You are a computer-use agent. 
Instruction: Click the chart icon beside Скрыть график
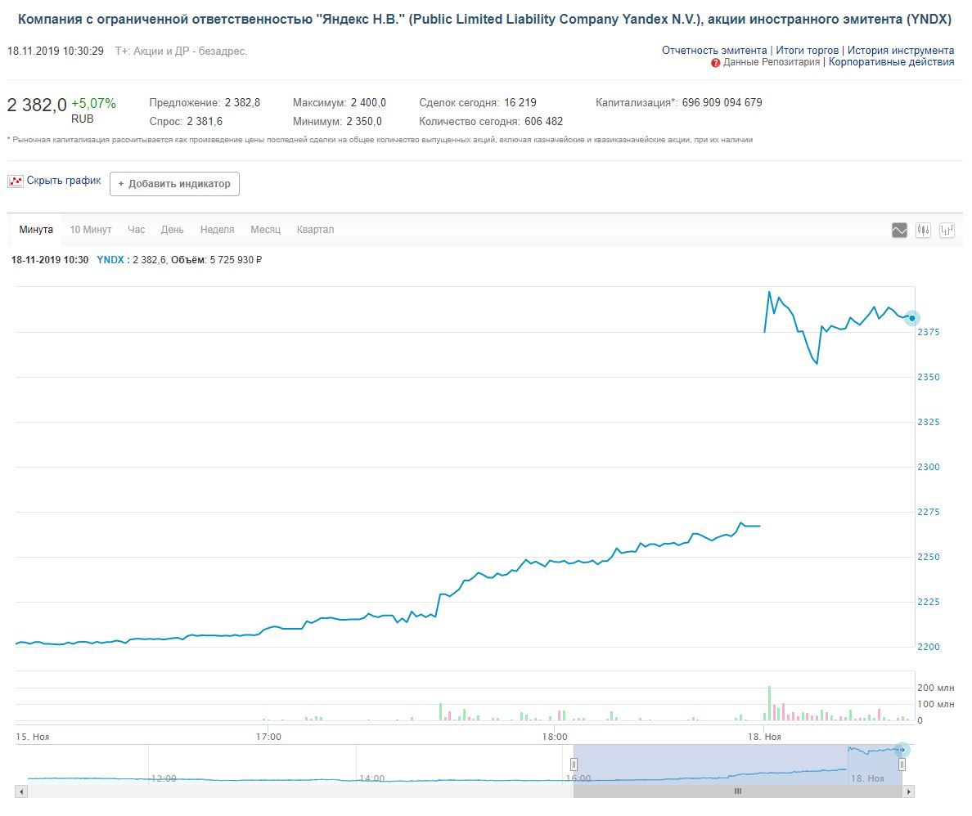point(16,182)
